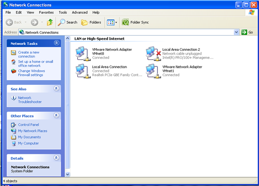Select the Local Area Connection 2 icon
259x186 pixels.
[154, 54]
